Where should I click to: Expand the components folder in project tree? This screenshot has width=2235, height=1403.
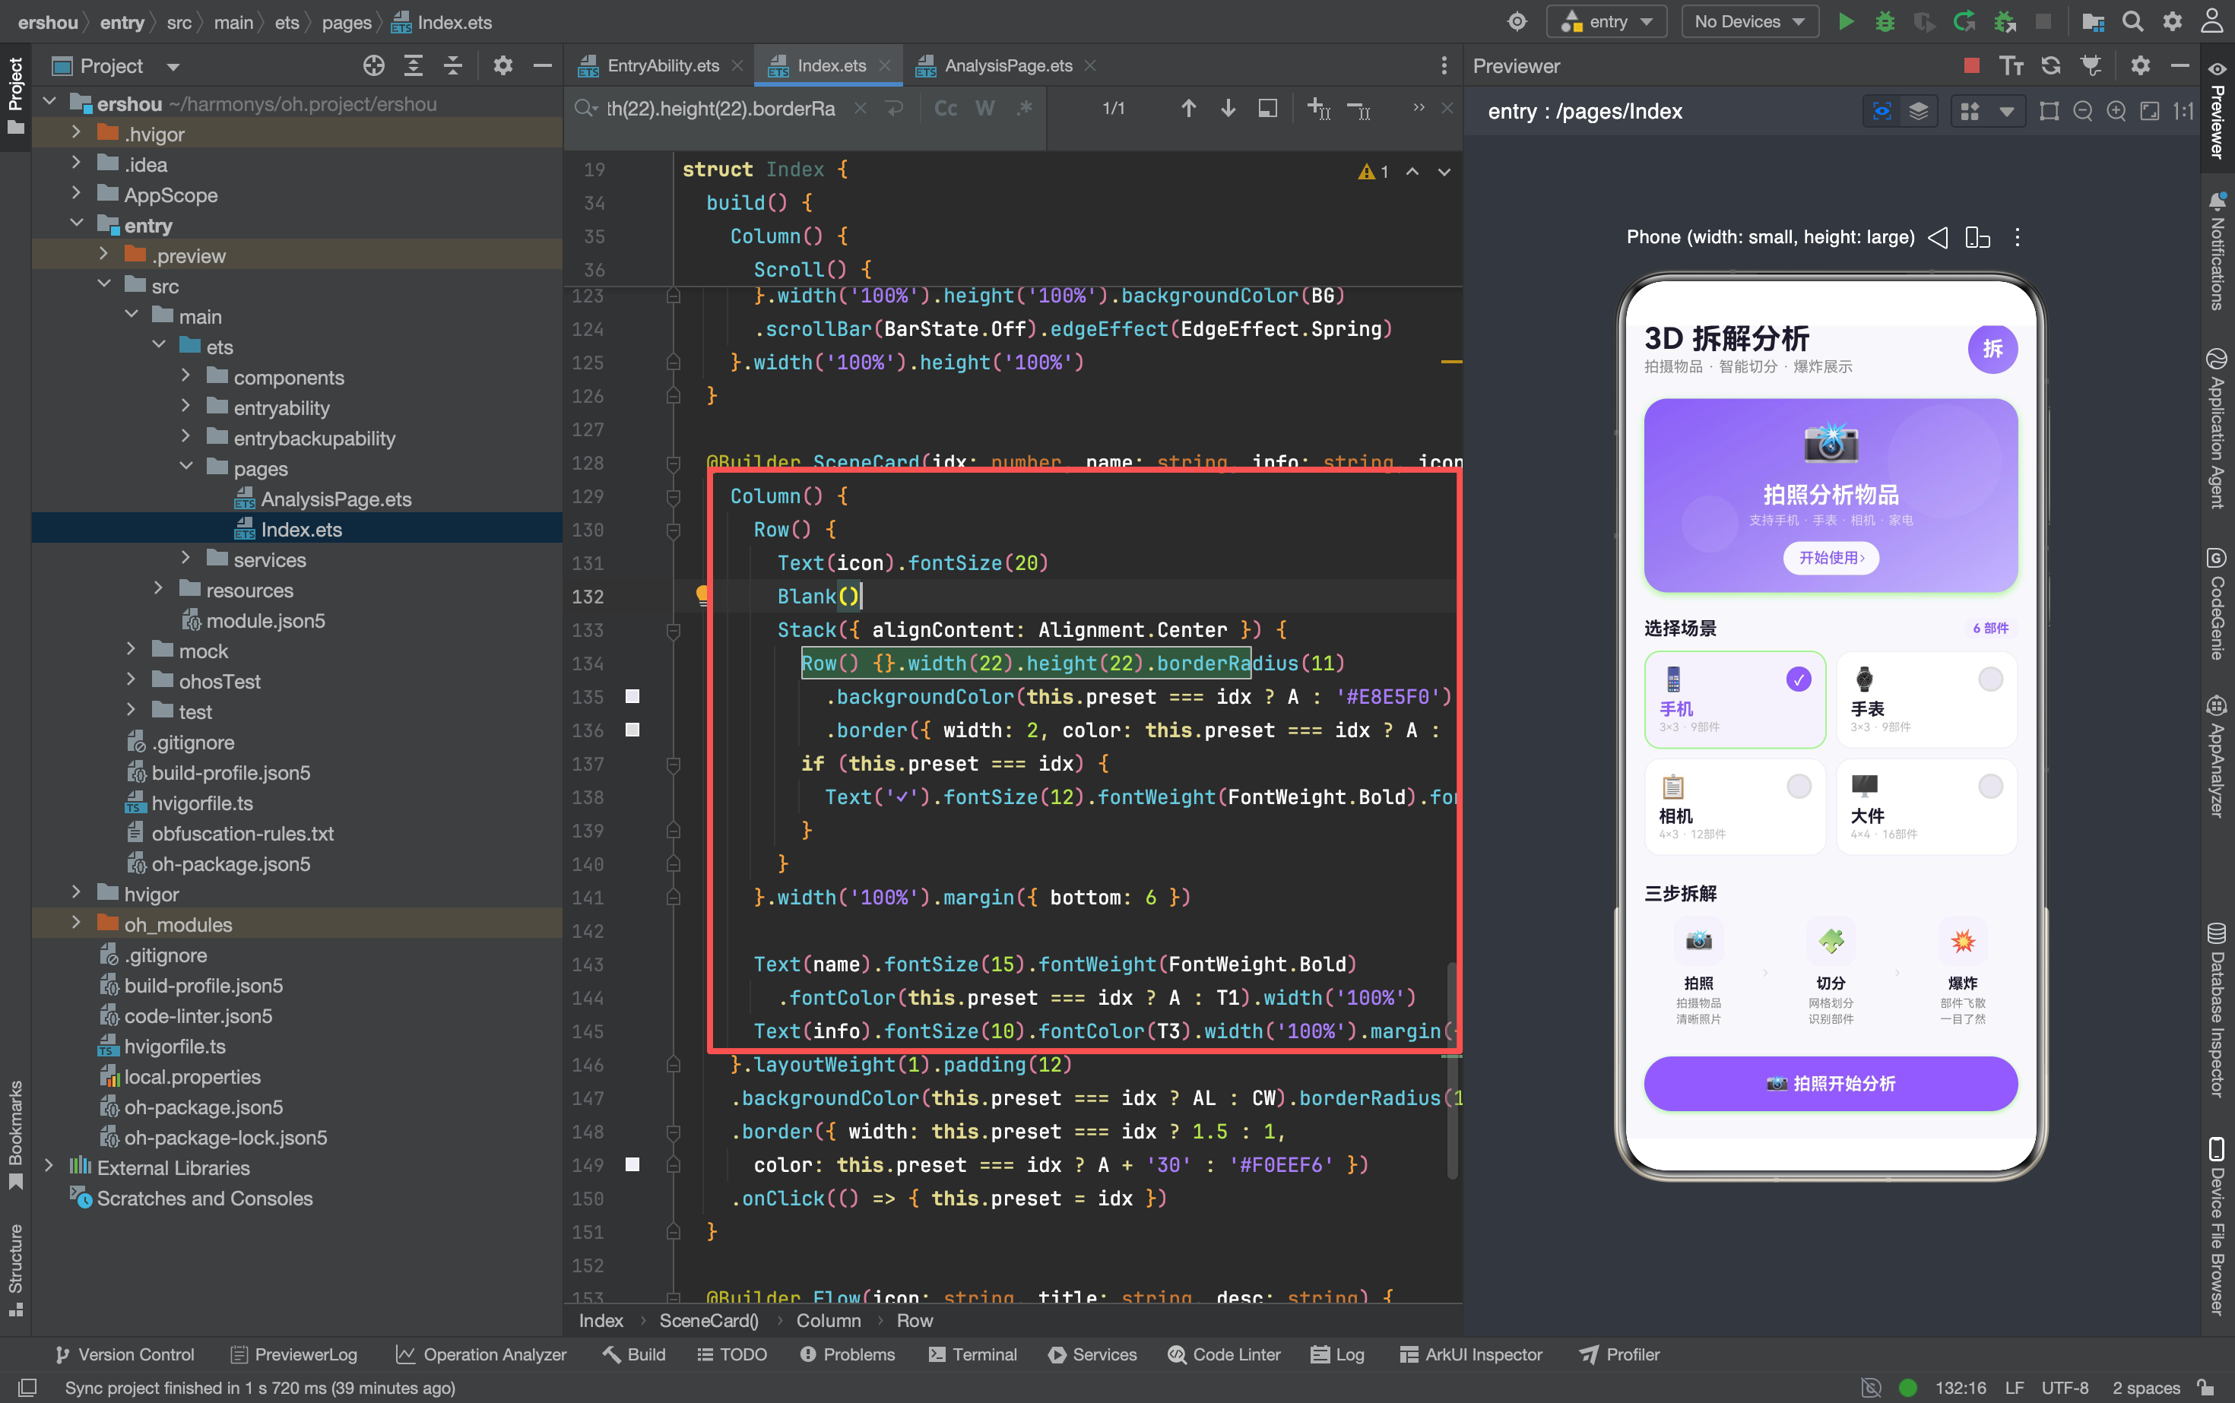coord(185,377)
